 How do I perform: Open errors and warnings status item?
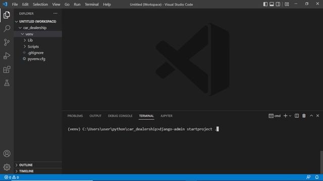(x=12, y=177)
